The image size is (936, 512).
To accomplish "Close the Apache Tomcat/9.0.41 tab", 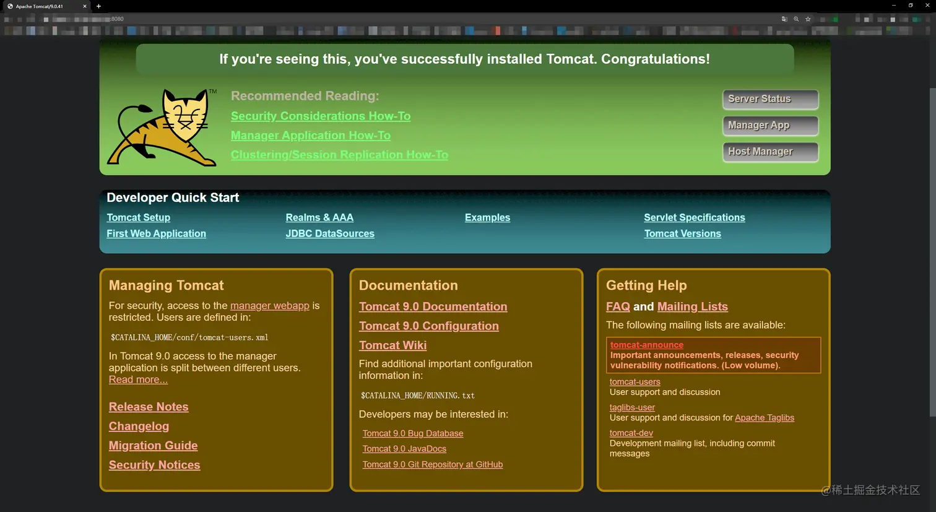I will 85,6.
